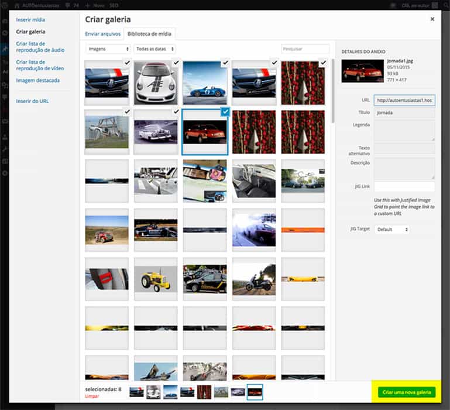Open the Imagens media type dropdown

coord(108,49)
